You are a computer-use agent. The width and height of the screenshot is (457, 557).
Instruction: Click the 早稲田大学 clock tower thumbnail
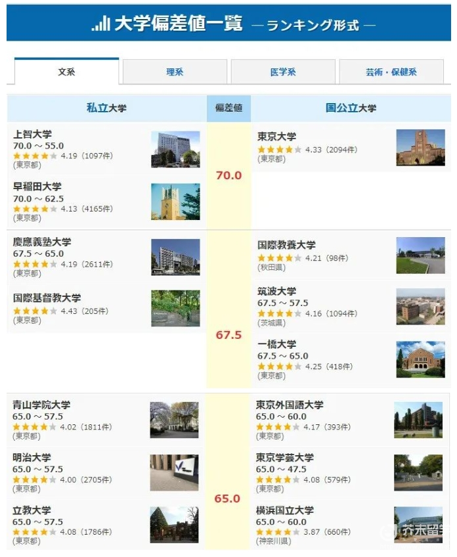pyautogui.click(x=175, y=202)
